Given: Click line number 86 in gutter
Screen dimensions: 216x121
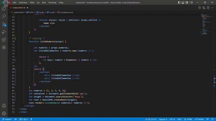Looking at the screenshot, I should [13, 90].
